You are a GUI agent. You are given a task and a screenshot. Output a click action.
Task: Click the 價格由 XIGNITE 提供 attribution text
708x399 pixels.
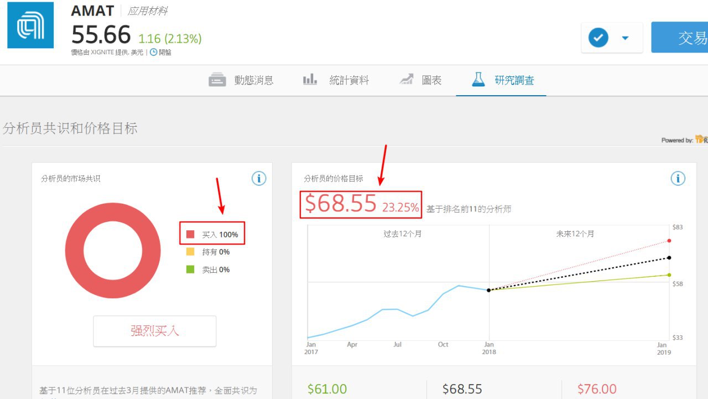click(107, 53)
